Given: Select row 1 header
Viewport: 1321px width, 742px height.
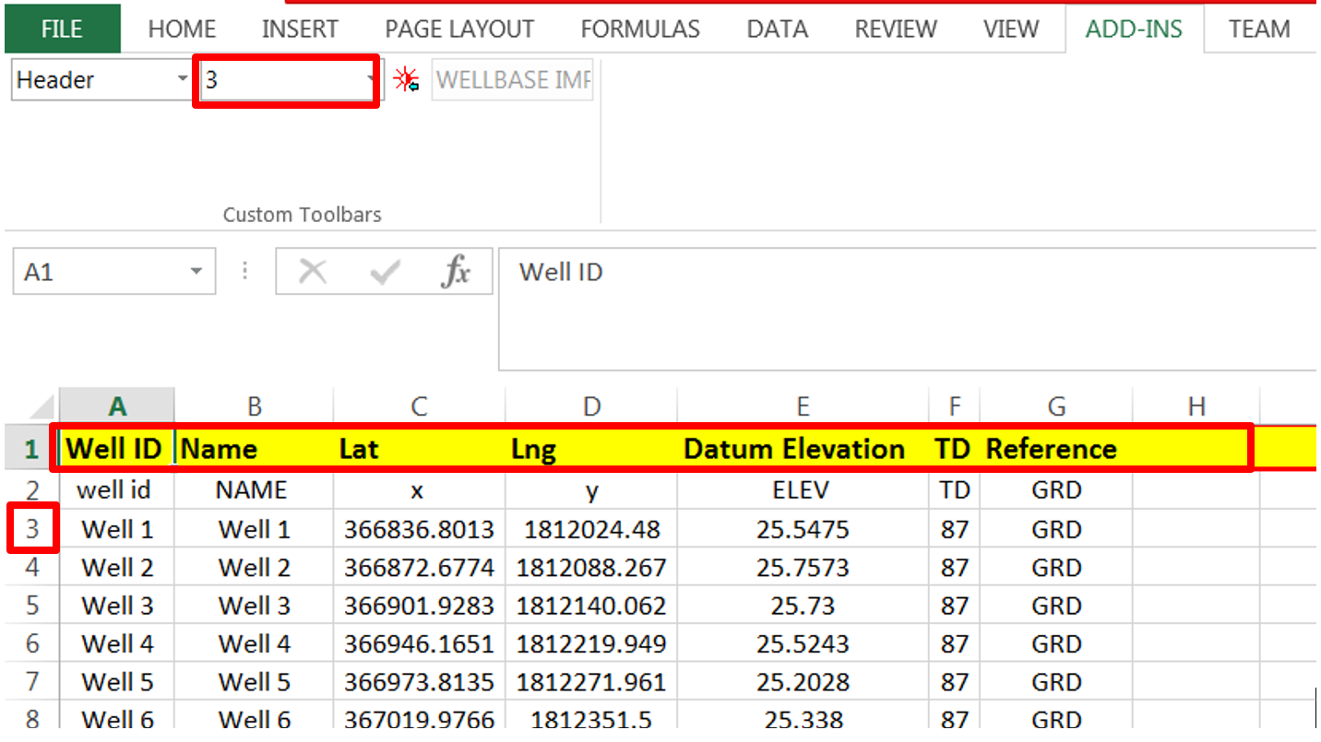Looking at the screenshot, I should pos(31,449).
